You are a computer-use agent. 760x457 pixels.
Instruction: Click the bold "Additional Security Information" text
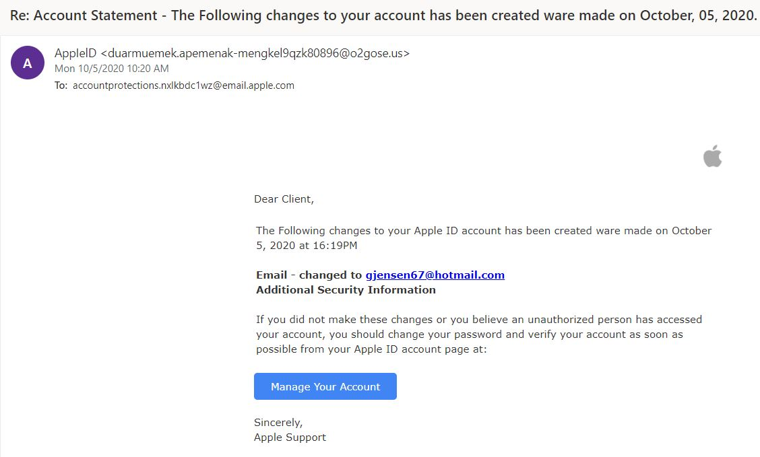[346, 289]
